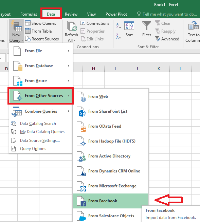Open Advanced filter options
This screenshot has height=222, width=200.
(167, 39)
